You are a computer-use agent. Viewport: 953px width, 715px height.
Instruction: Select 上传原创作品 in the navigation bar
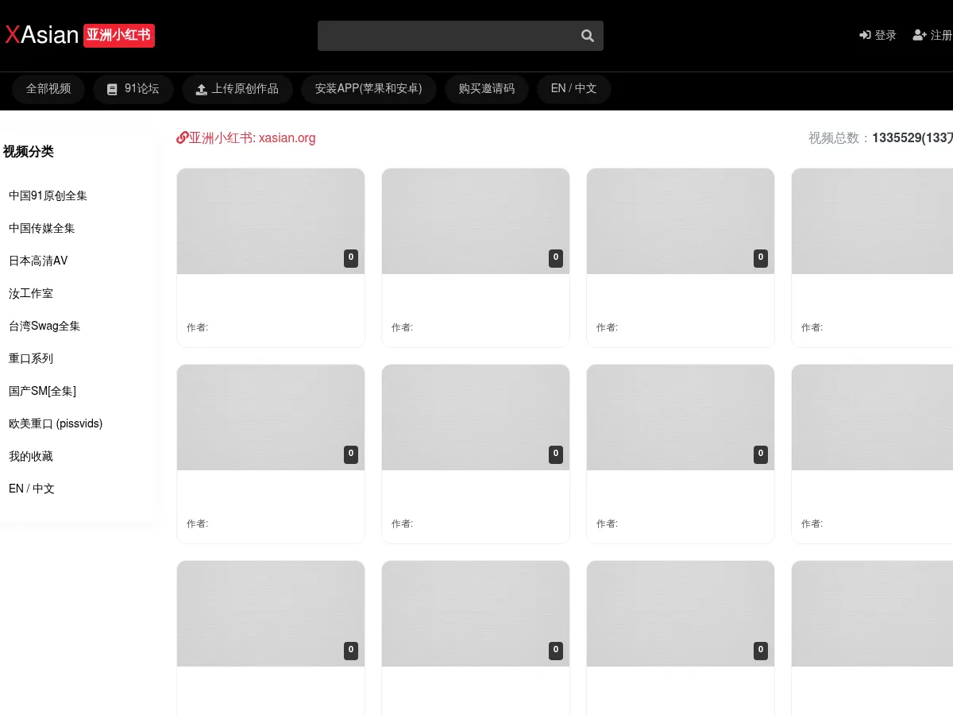pos(237,89)
